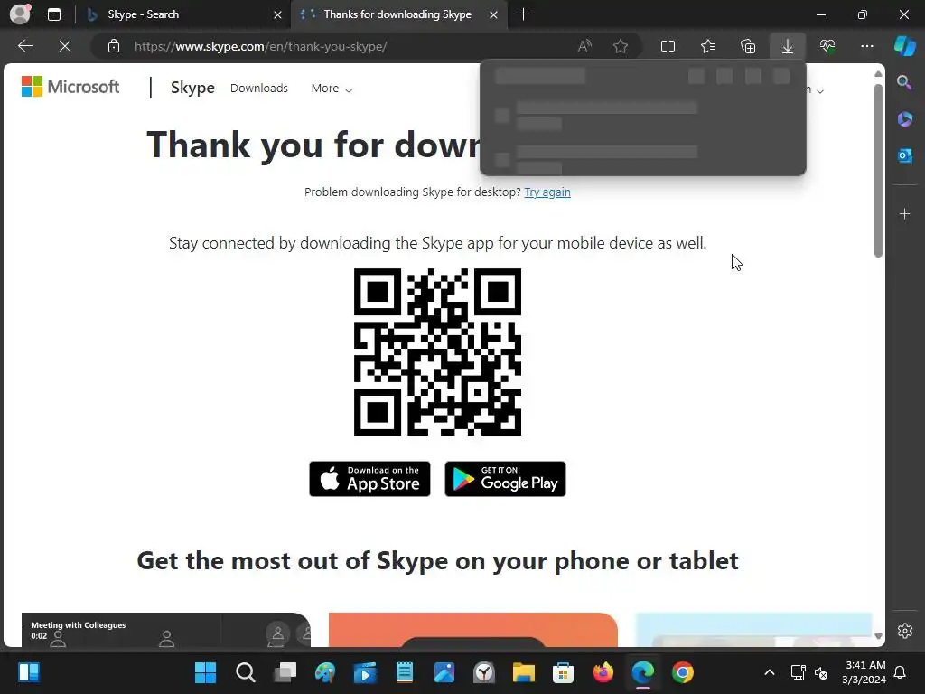Launch Firefox from the taskbar

click(603, 672)
